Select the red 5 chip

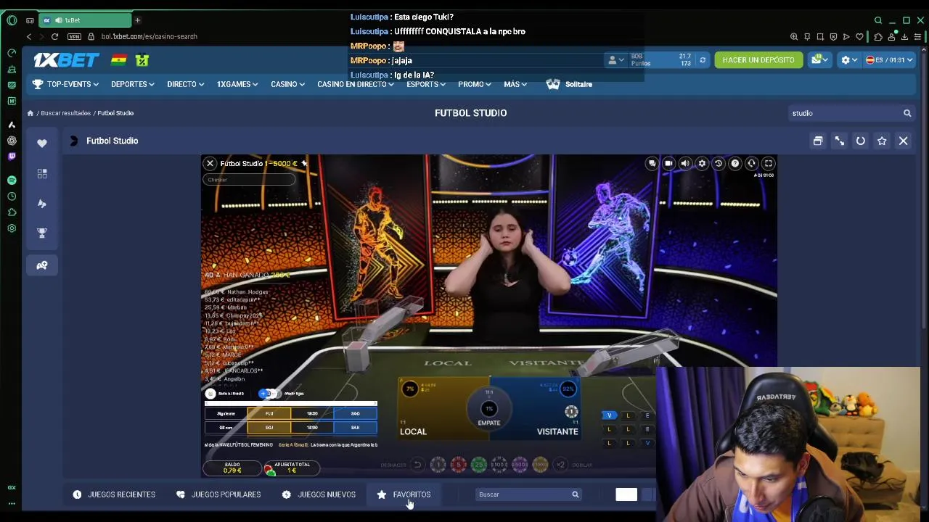[458, 465]
